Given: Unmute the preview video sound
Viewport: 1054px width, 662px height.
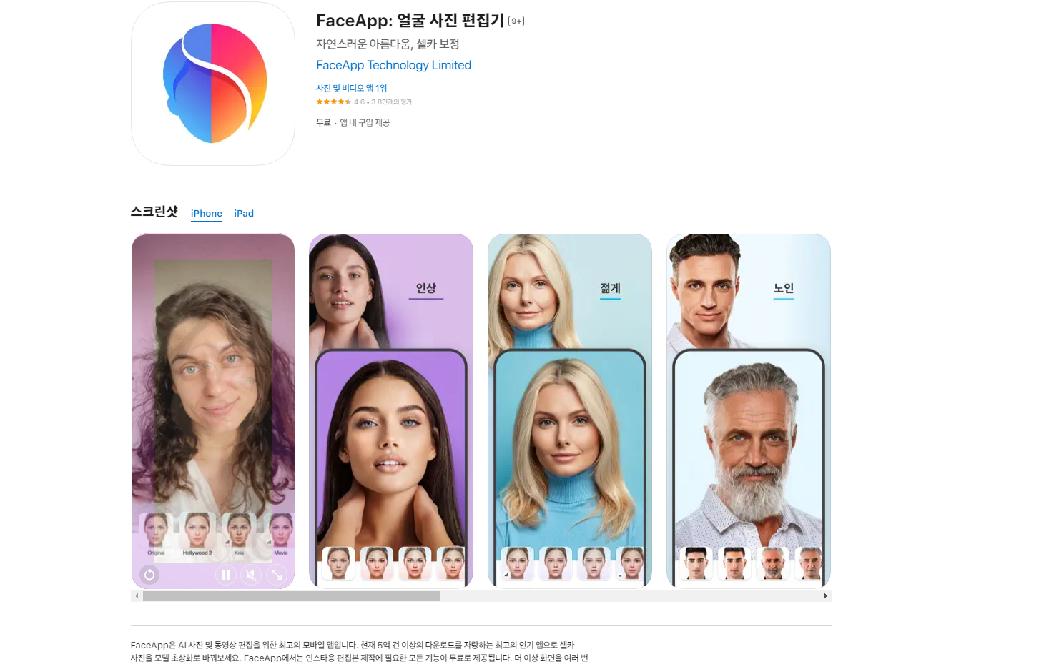Looking at the screenshot, I should coord(251,575).
